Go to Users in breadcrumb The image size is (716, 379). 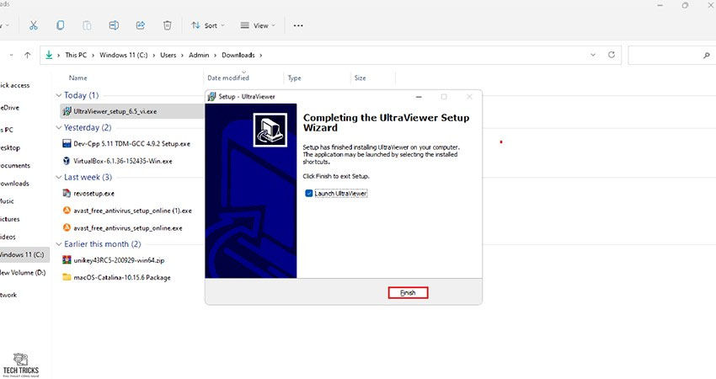click(x=168, y=55)
